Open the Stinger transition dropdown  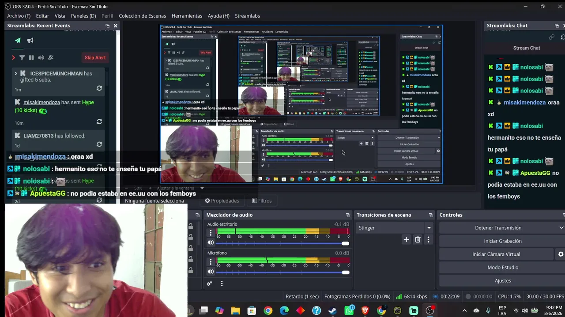(x=395, y=228)
